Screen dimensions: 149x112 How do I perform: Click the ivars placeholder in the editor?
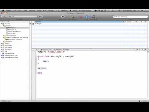pos(46,61)
